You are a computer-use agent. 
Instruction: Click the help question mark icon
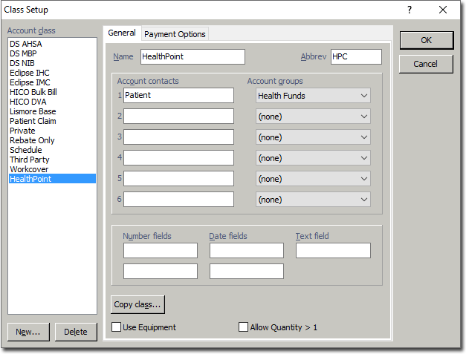point(410,10)
